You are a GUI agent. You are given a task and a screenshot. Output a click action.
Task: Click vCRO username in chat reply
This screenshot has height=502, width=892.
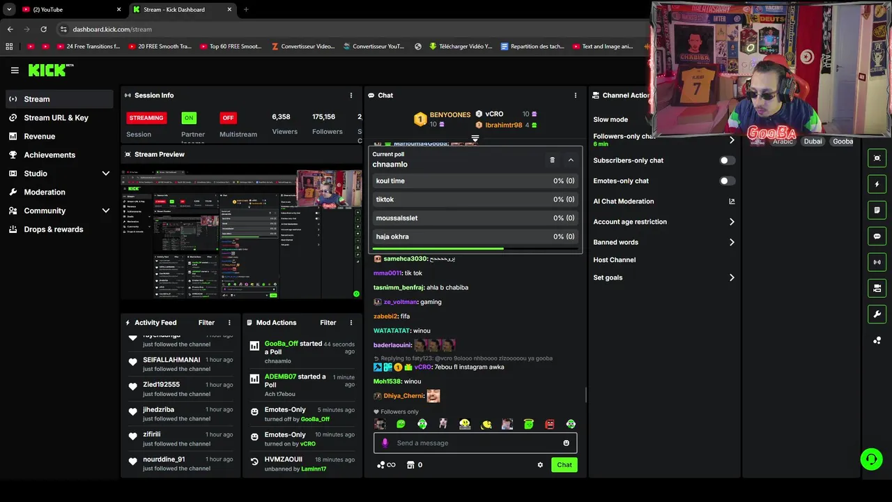423,367
